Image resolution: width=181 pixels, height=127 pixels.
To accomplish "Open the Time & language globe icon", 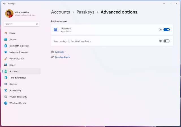I will 6,78.
